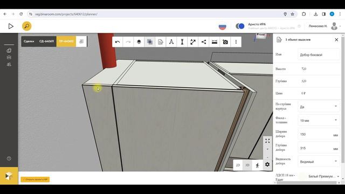The image size is (345, 194).
Task: Click the Цена value 0 ₽
Action: 303,93
